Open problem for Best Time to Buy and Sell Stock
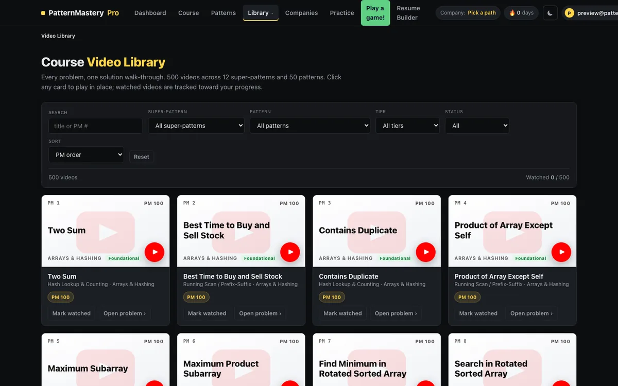The width and height of the screenshot is (618, 386). click(x=260, y=313)
